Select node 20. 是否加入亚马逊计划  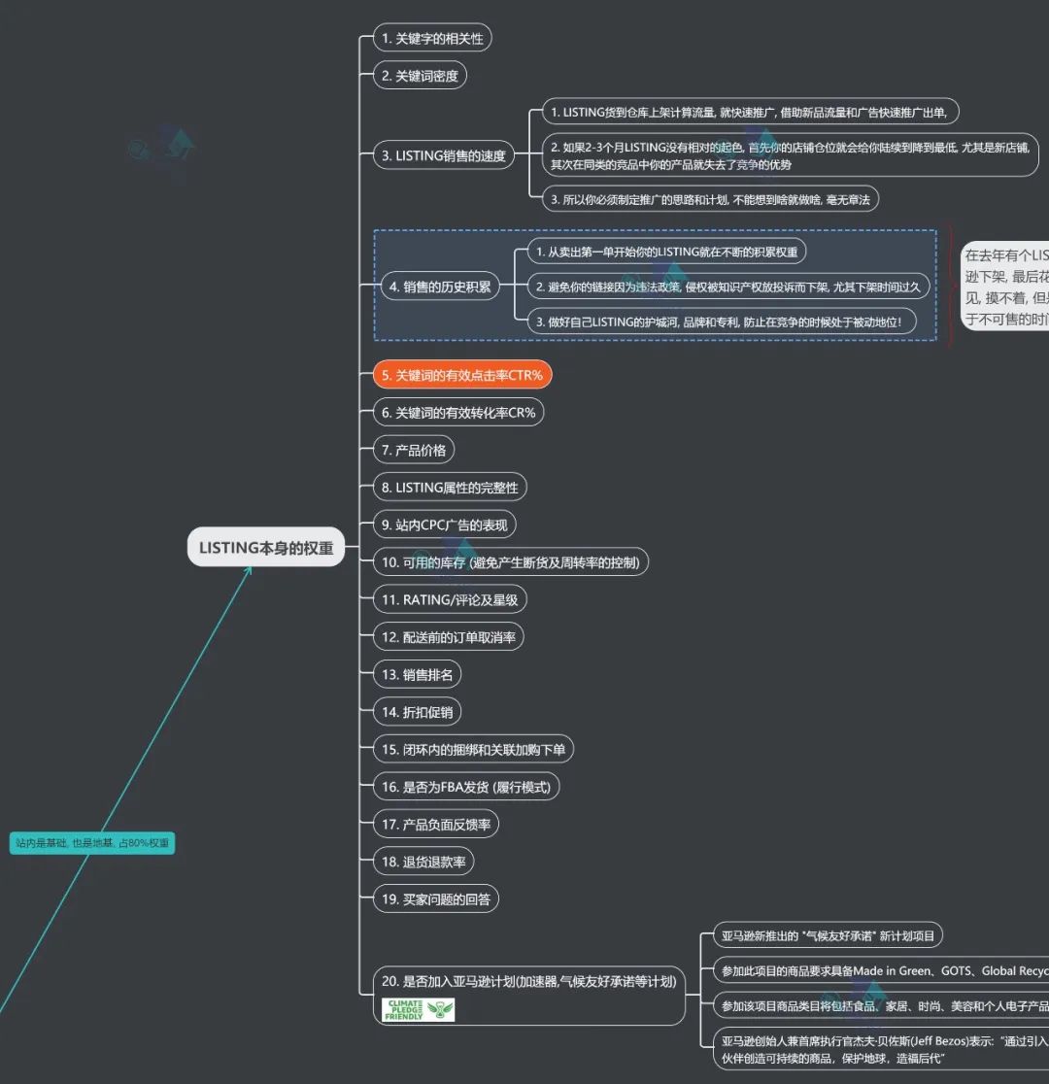point(529,996)
